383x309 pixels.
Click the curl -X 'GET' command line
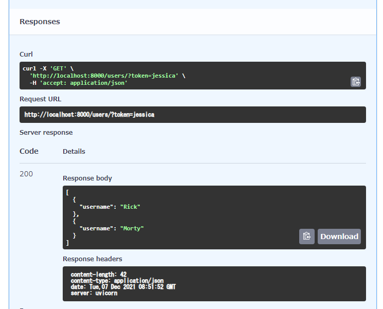pos(48,69)
